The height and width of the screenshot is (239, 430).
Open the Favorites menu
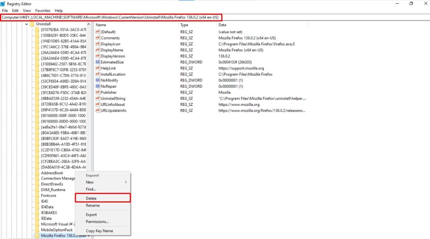point(43,11)
